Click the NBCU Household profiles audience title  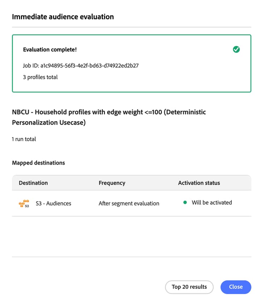pos(109,117)
